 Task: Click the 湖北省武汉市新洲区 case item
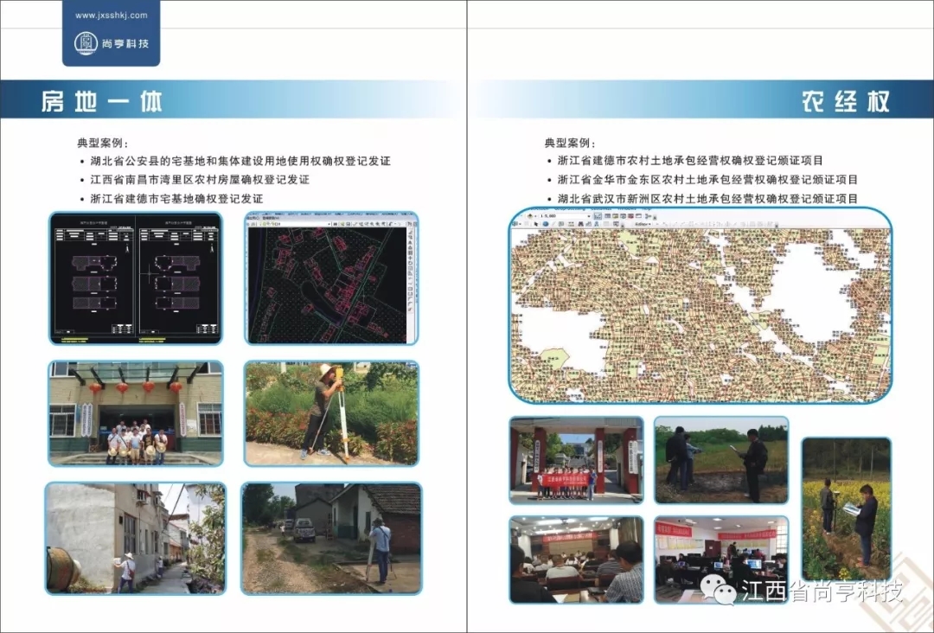[x=707, y=198]
